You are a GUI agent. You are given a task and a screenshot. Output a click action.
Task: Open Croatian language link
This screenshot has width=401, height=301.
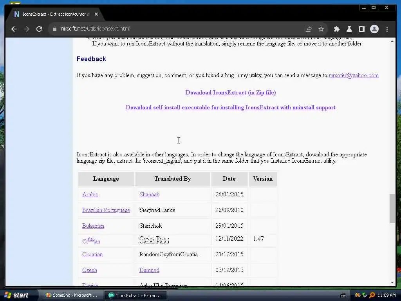click(x=92, y=254)
